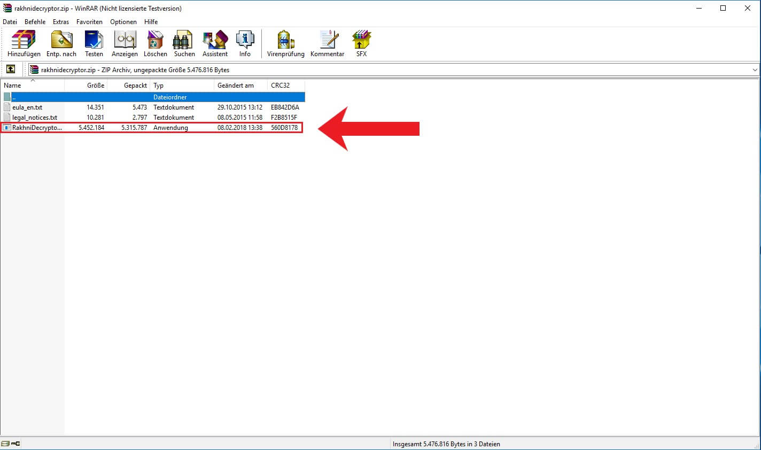Image resolution: width=761 pixels, height=450 pixels.
Task: Click the eula_en.txt file icon
Action: point(7,107)
